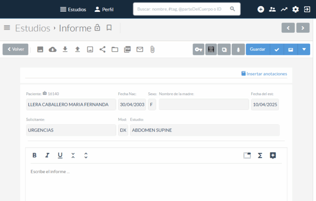Open the Guardar dropdown arrow
The width and height of the screenshot is (316, 201).
(304, 49)
